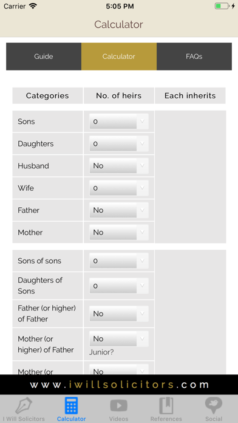238x423 pixels.
Task: Expand the Sons of sons dropdown
Action: coord(119,261)
